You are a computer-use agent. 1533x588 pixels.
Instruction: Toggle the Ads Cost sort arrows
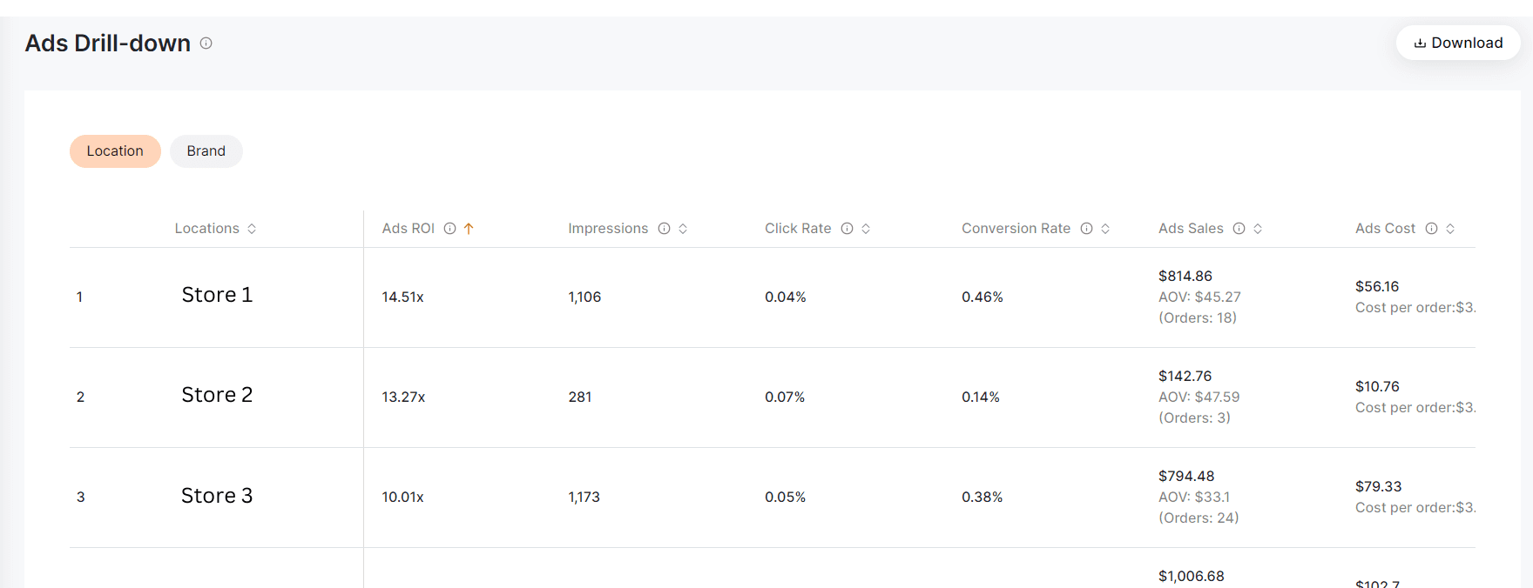(x=1450, y=229)
